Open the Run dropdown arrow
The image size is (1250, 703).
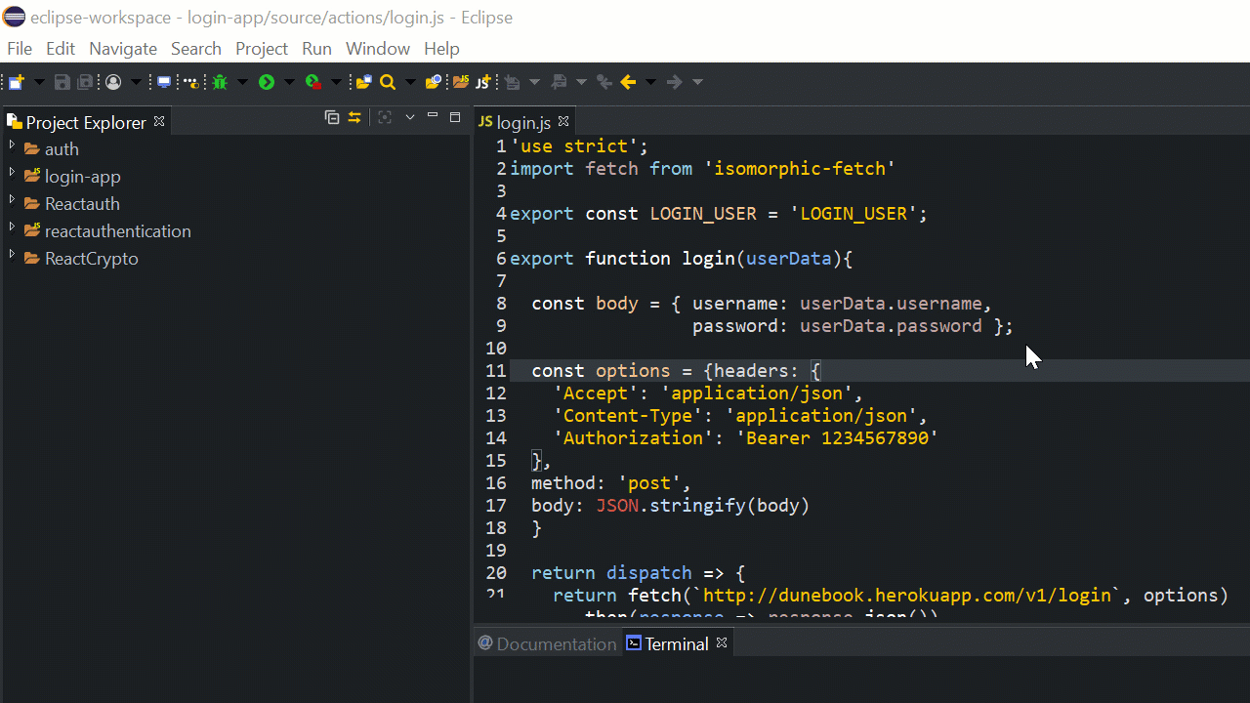289,82
